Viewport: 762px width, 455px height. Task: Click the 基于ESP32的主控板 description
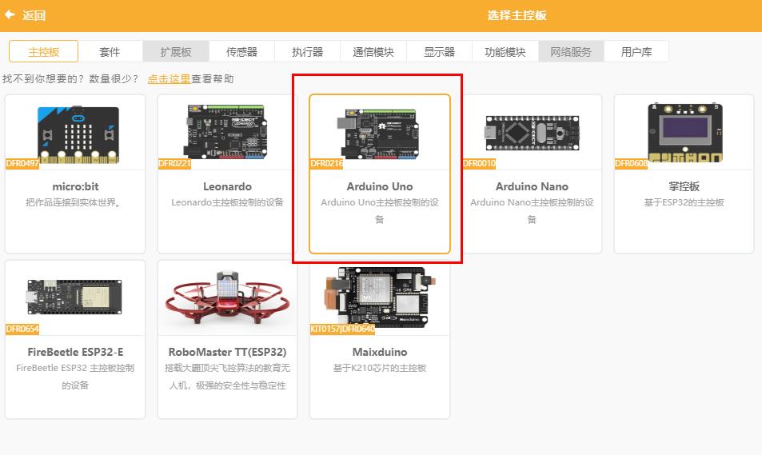coord(684,202)
